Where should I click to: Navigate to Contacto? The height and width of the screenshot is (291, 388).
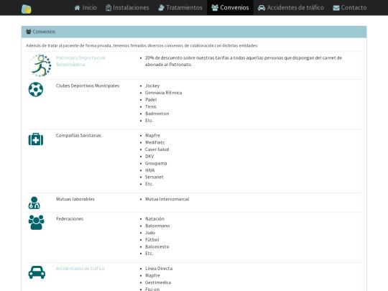[350, 8]
